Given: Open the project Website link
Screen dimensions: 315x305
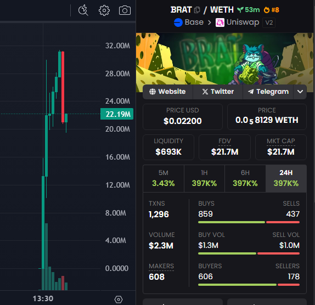Looking at the screenshot, I should click(x=167, y=92).
